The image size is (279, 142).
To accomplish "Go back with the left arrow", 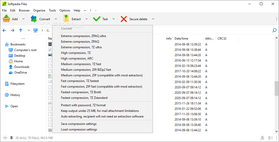I will pyautogui.click(x=4, y=30).
